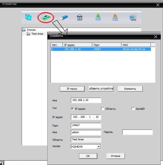The width and height of the screenshot is (163, 165).
Task: Click the IP address octet input field
Action: click(x=86, y=117)
